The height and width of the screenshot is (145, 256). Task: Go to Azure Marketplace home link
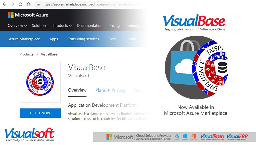pyautogui.click(x=24, y=39)
